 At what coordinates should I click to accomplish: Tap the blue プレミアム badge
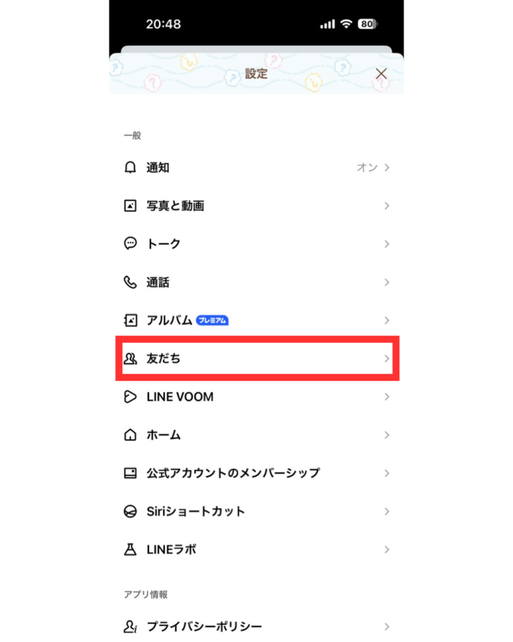(212, 320)
